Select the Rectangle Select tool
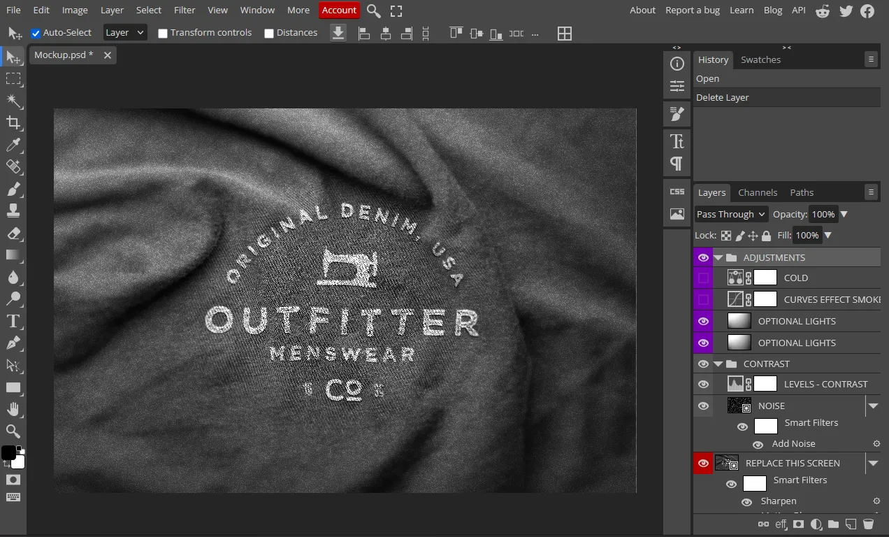This screenshot has height=537, width=889. (x=13, y=79)
